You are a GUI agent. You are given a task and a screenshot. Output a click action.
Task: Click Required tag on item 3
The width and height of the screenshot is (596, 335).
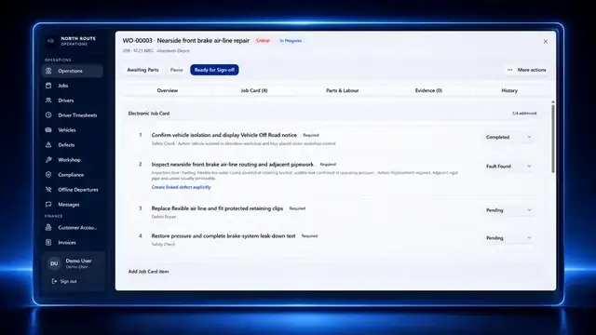point(297,208)
